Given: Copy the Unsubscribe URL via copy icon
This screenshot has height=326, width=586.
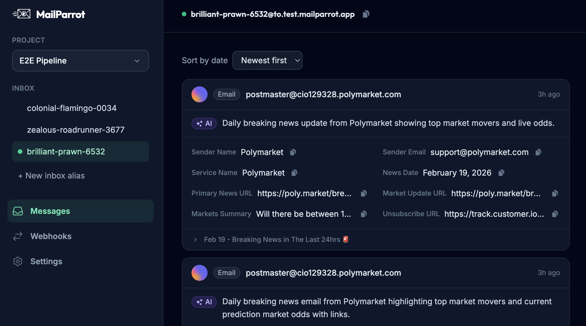Looking at the screenshot, I should coord(555,214).
